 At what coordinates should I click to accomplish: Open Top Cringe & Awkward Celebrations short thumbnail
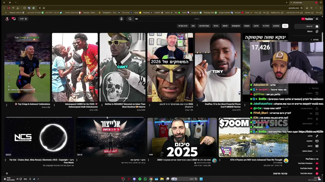click(x=27, y=67)
